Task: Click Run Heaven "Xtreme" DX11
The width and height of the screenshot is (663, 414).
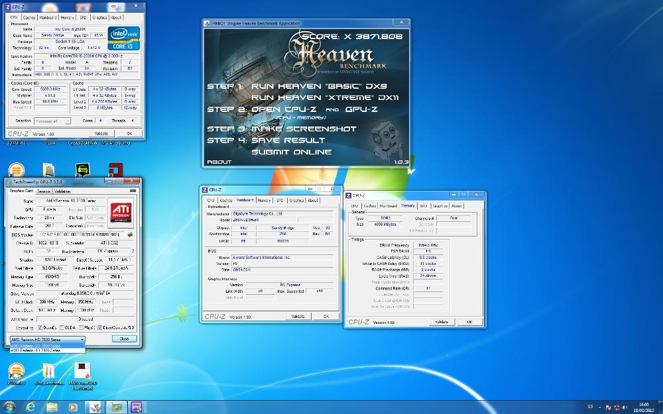Action: coord(325,97)
